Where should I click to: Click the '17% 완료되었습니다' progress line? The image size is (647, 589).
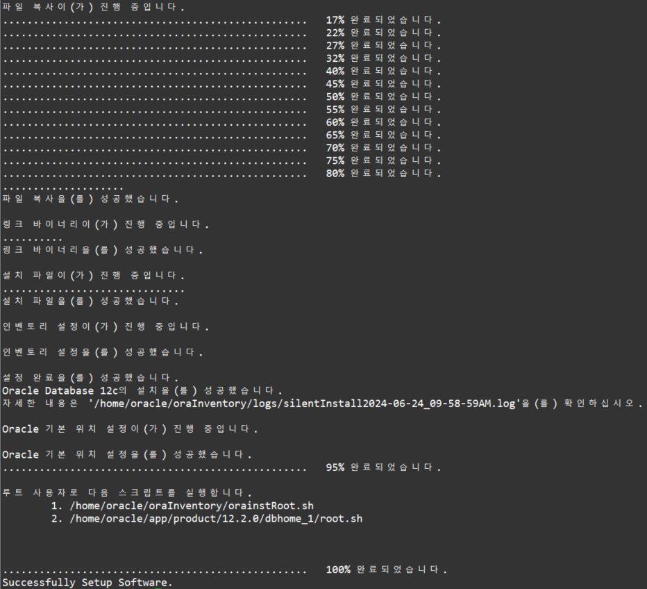pyautogui.click(x=221, y=20)
